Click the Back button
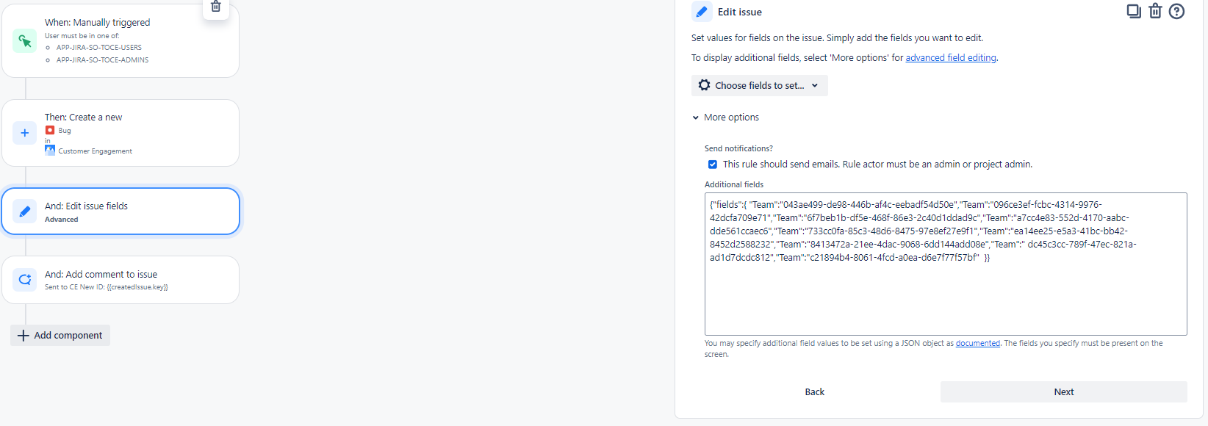 coord(814,392)
